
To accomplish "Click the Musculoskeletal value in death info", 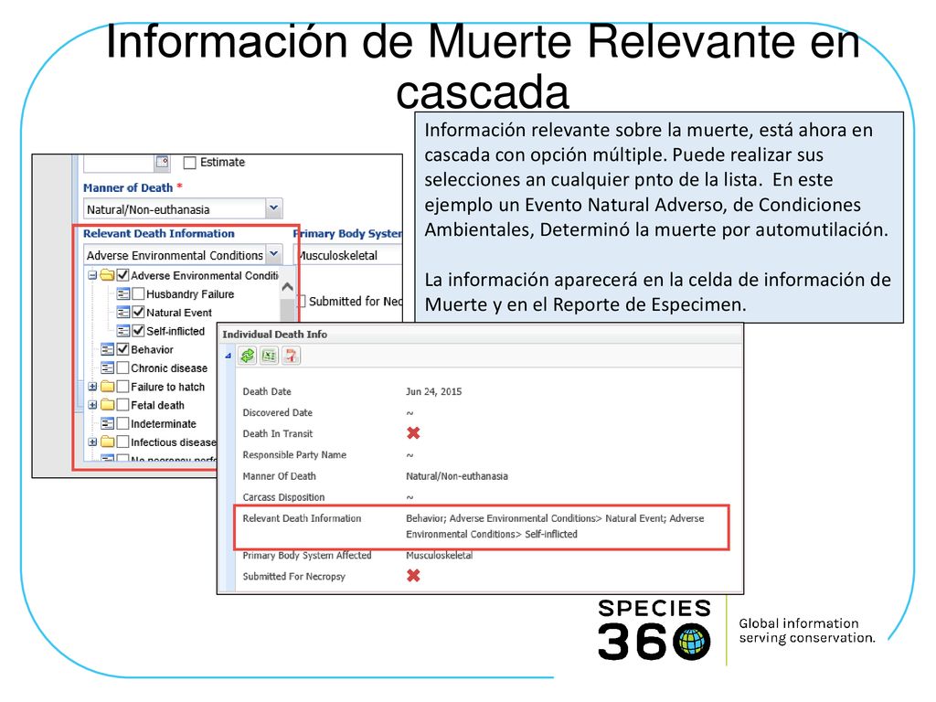I will click(x=440, y=555).
